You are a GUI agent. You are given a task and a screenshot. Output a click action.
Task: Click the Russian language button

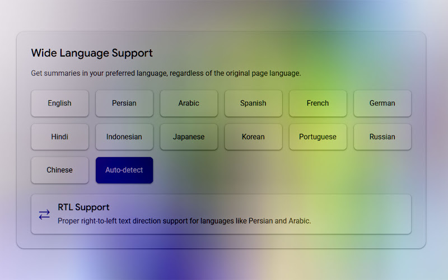pyautogui.click(x=382, y=137)
